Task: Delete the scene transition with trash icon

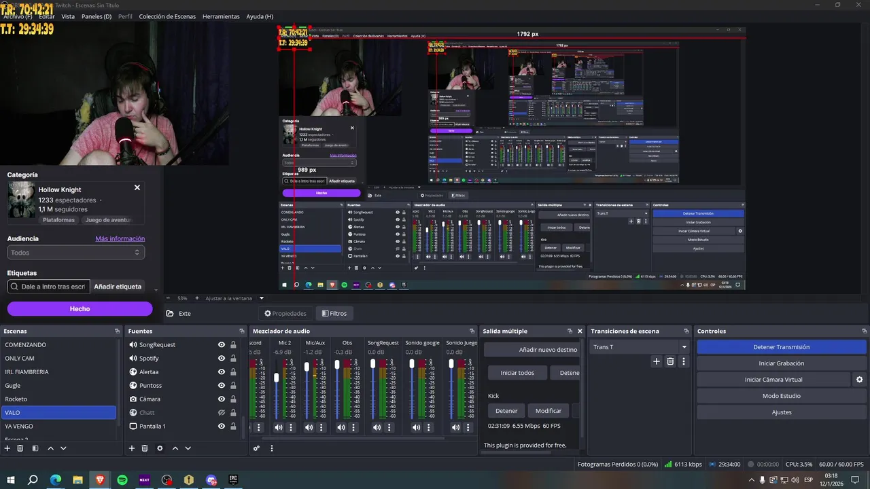Action: (670, 361)
